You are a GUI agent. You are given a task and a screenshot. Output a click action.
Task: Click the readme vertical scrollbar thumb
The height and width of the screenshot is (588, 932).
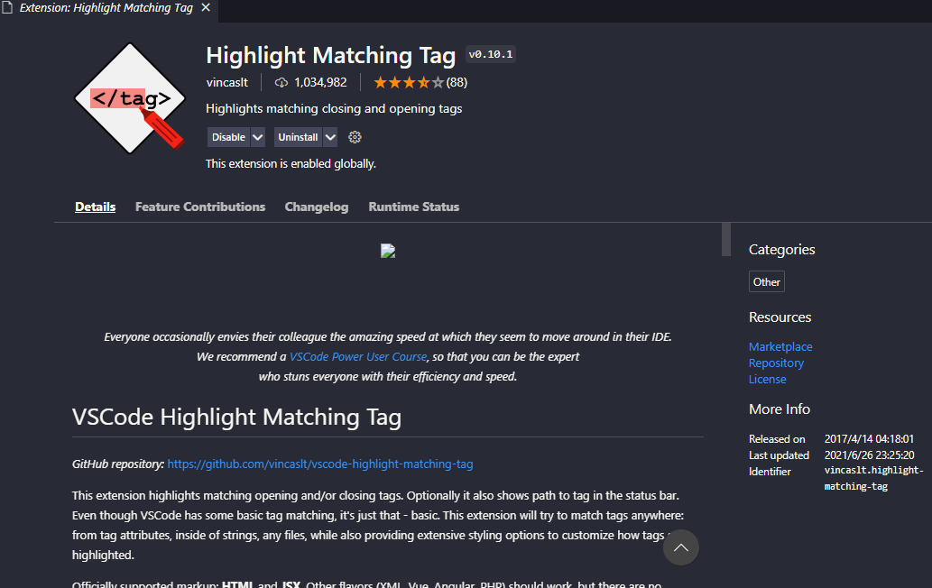click(x=725, y=240)
